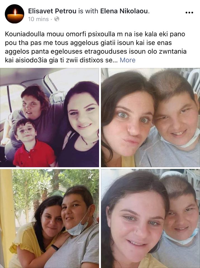Click the '10 mins' post timestamp
Screen dimensions: 200x268
[38, 19]
